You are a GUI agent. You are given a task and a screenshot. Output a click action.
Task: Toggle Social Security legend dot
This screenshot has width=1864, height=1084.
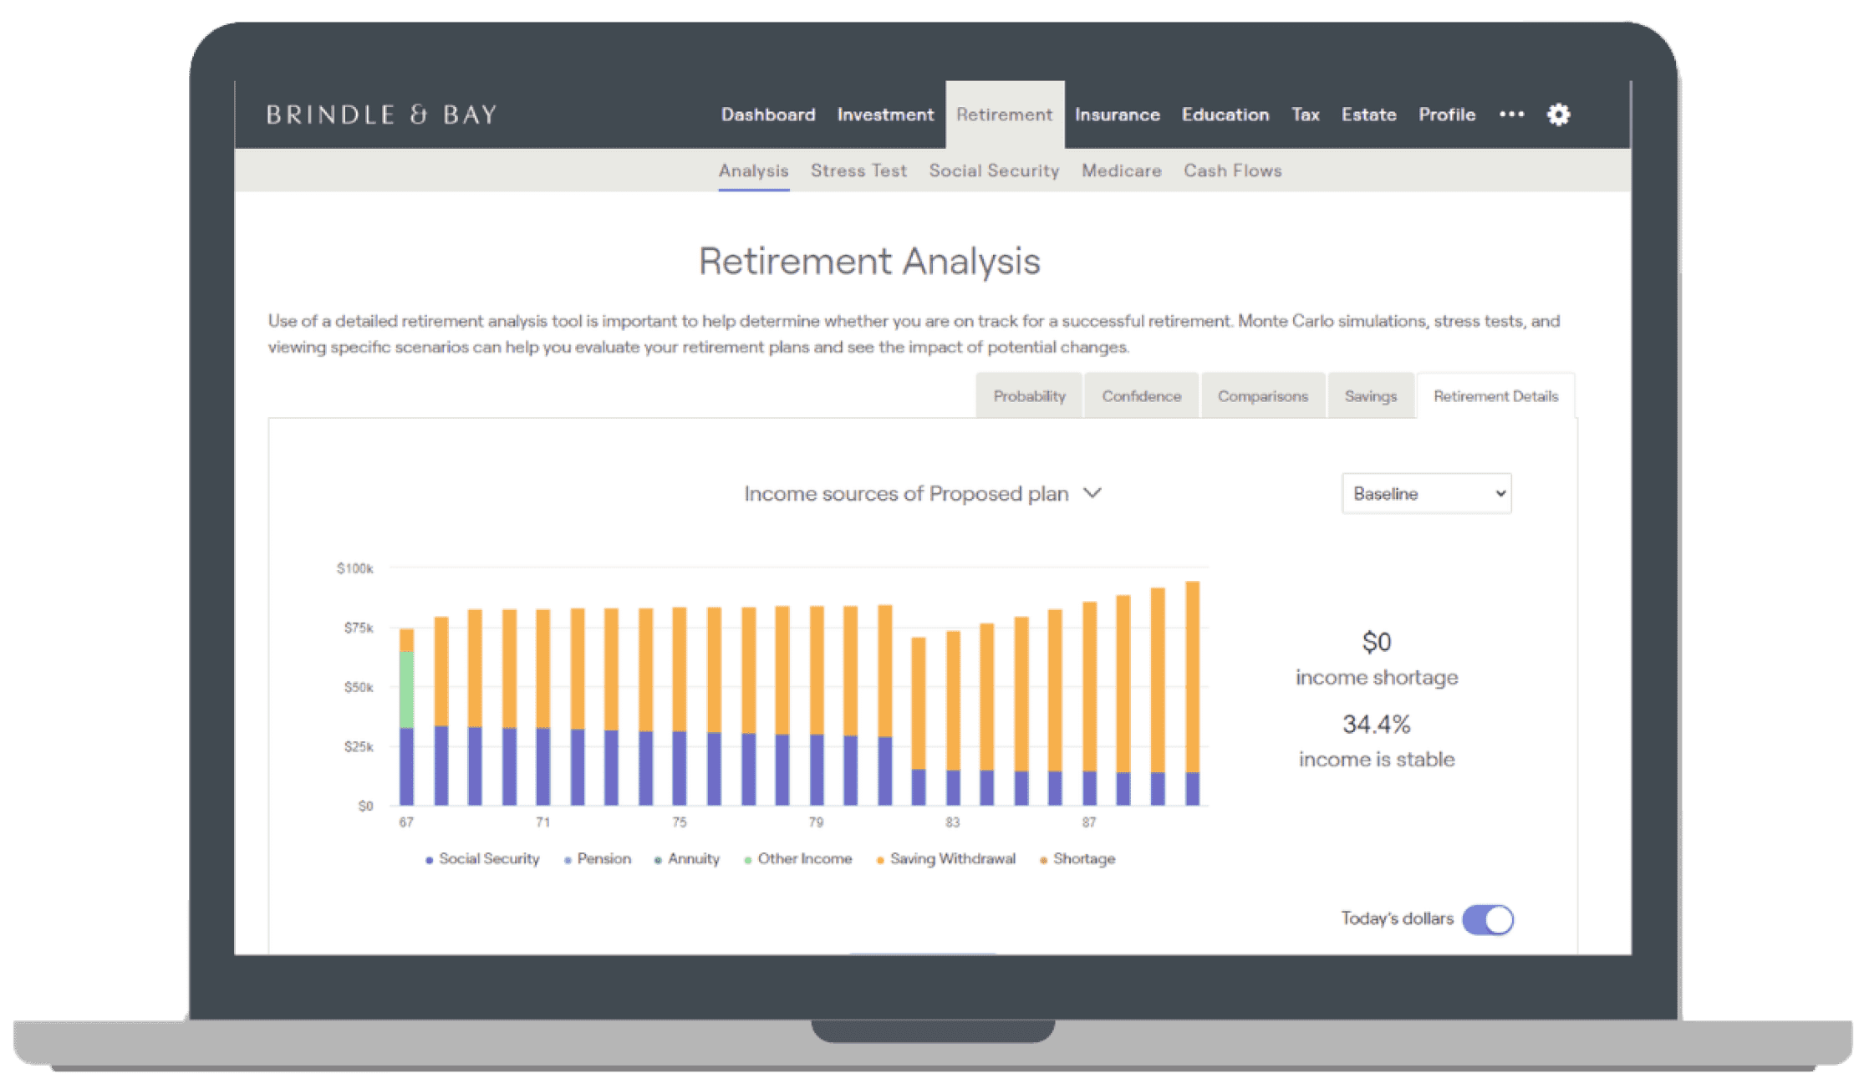(430, 860)
